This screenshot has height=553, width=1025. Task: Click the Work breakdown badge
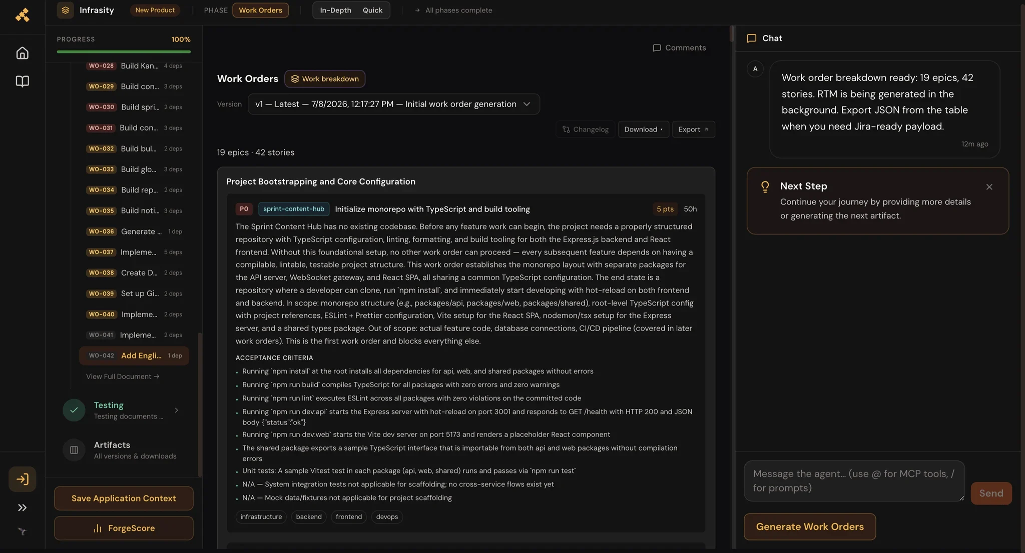[x=325, y=79]
